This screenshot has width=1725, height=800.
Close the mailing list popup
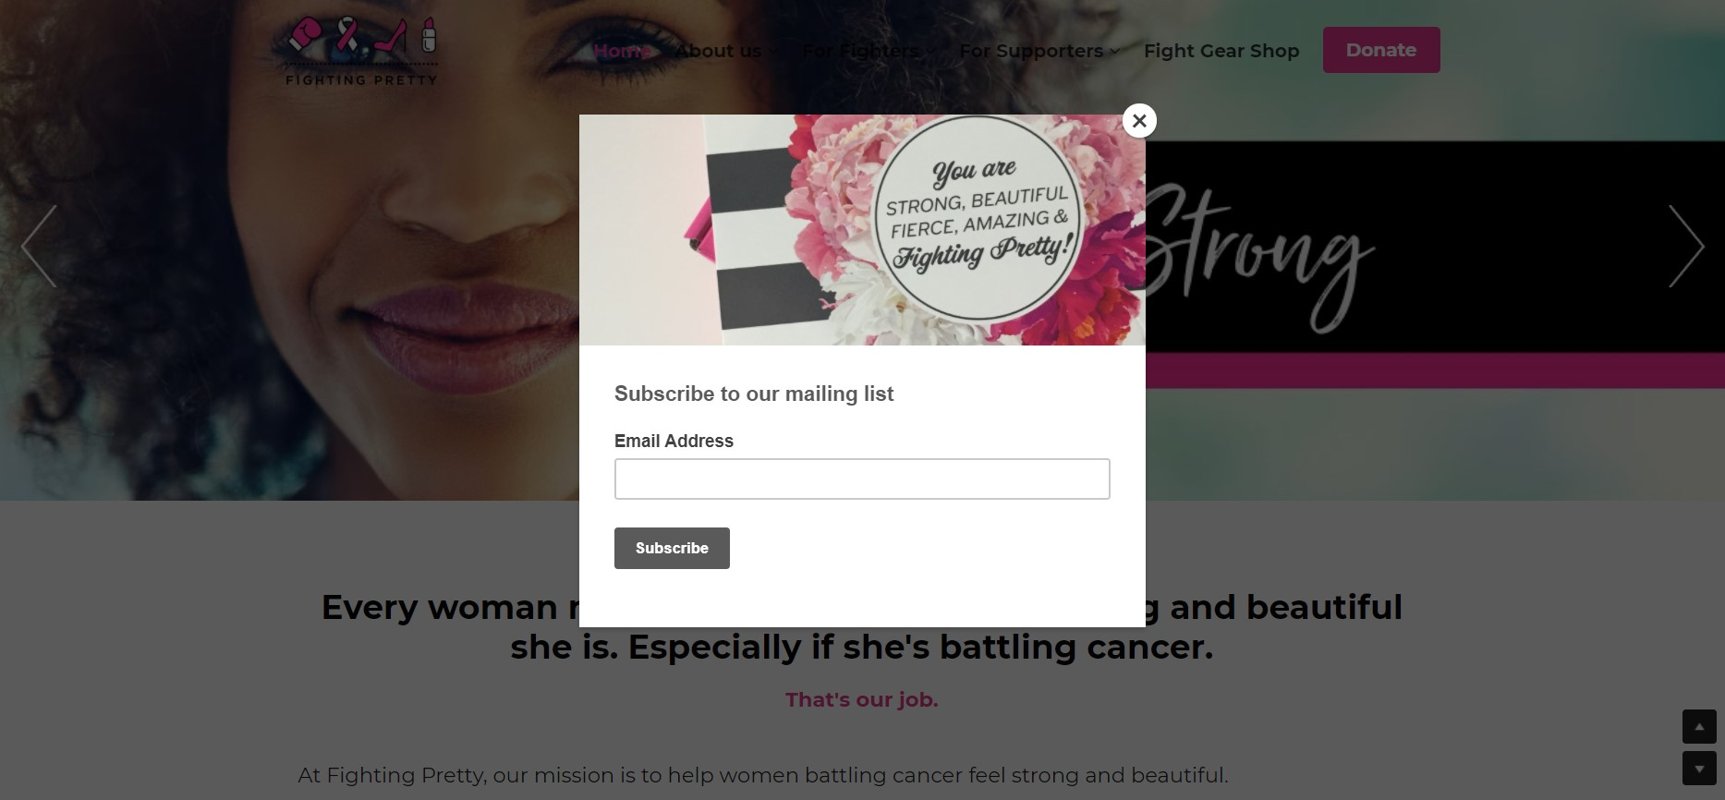1139,120
